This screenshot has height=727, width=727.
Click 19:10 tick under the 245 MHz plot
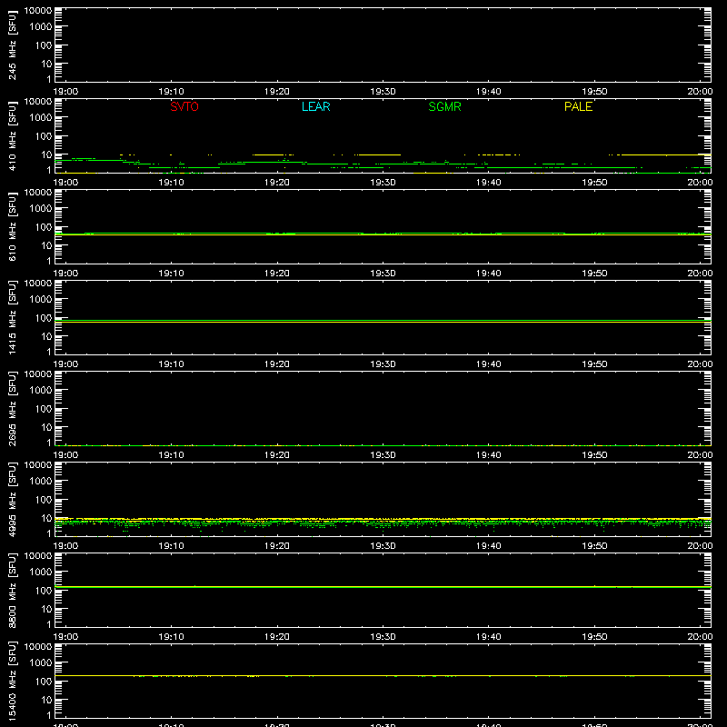click(x=171, y=92)
